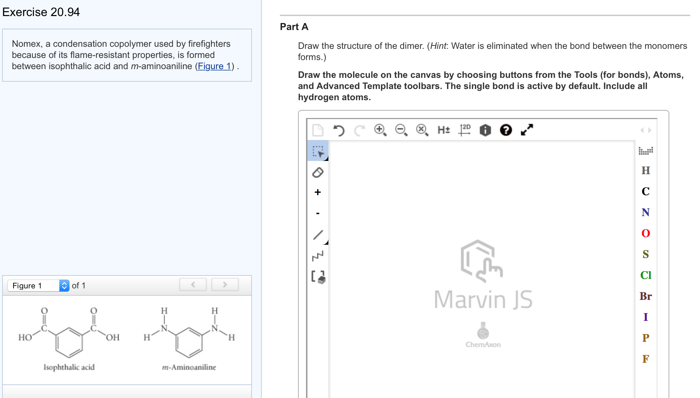The width and height of the screenshot is (700, 398).
Task: Click the zoom in magnifier icon
Action: coord(380,130)
